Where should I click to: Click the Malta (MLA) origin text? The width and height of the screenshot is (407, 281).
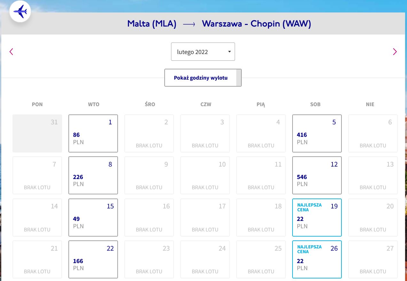click(152, 24)
